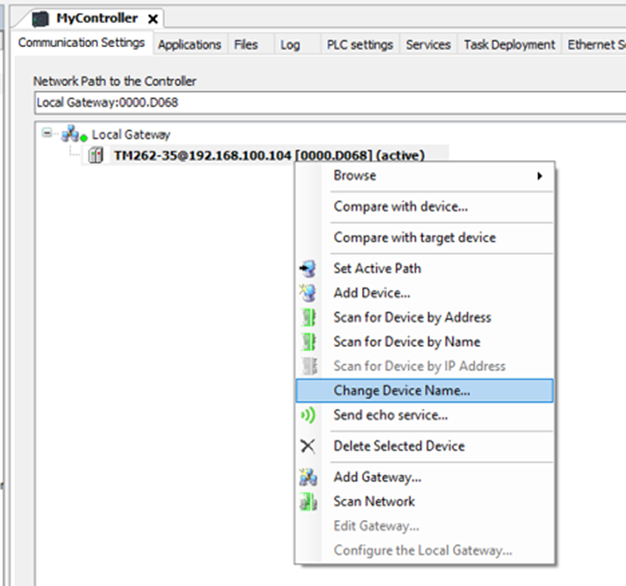Click the MyController tab device icon
The image size is (626, 586).
tap(40, 19)
